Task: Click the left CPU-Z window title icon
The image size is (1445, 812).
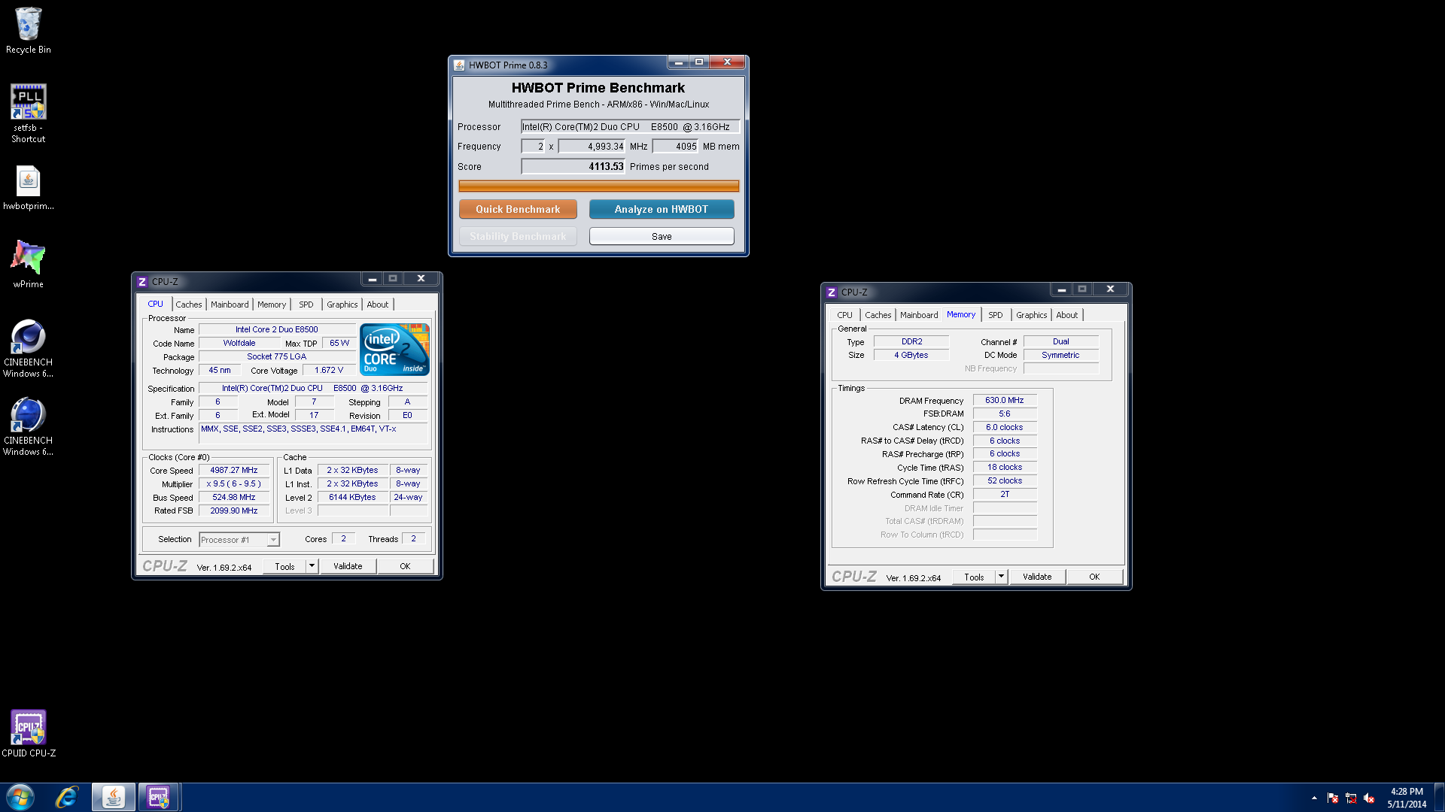Action: [x=142, y=282]
